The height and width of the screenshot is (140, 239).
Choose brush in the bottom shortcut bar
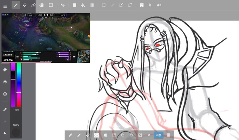point(79,135)
